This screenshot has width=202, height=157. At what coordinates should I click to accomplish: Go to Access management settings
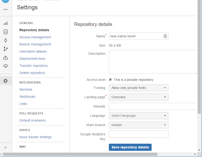coord(35,37)
